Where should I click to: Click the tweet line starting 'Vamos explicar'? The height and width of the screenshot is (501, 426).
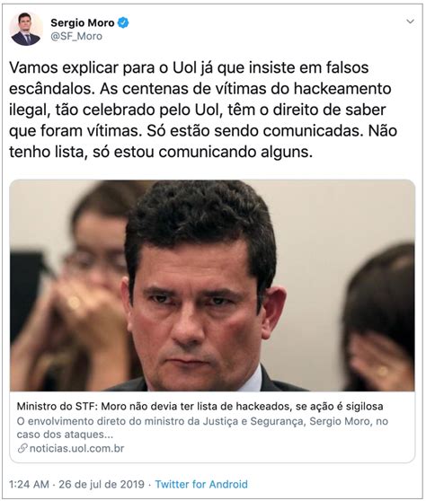[x=189, y=67]
